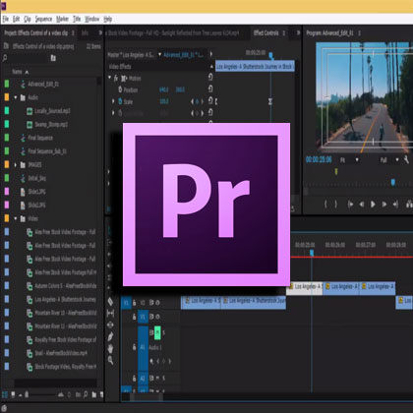The width and height of the screenshot is (413, 413).
Task: Click the project search magnifier icon
Action: pos(5,58)
